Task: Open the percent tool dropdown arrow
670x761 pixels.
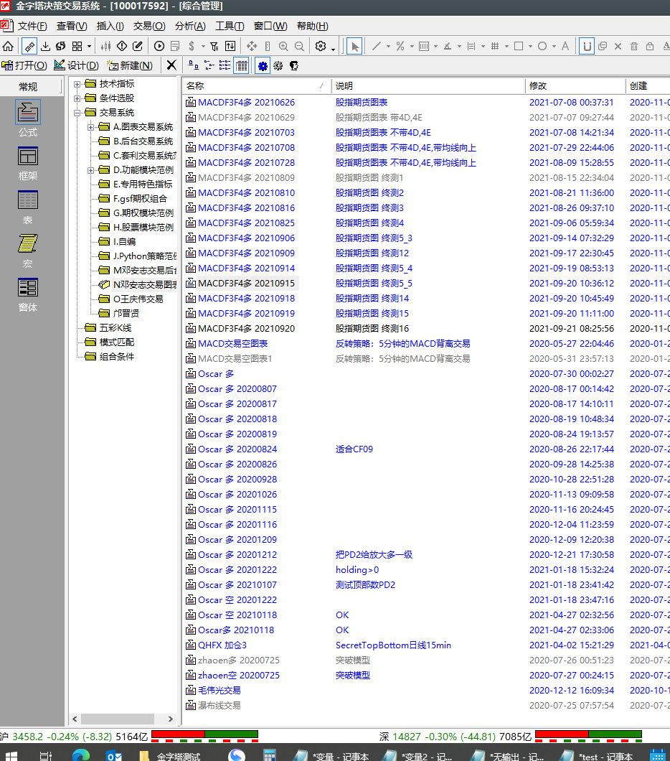Action: (412, 47)
